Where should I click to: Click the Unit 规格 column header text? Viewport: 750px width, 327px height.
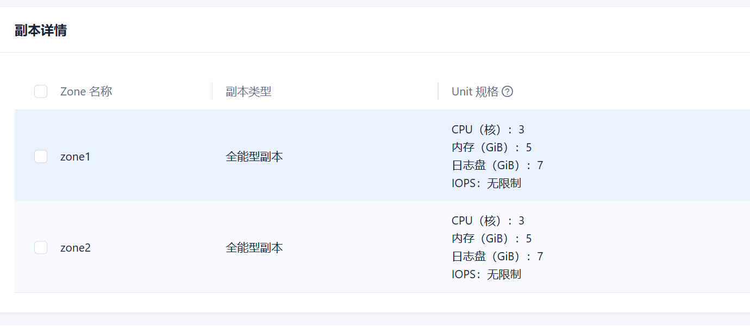[474, 92]
